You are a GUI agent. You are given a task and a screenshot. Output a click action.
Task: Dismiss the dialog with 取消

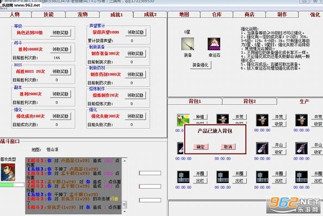[228, 147]
